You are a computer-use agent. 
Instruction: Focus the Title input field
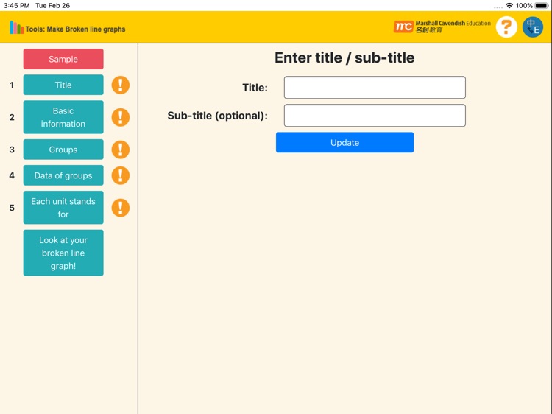point(375,88)
